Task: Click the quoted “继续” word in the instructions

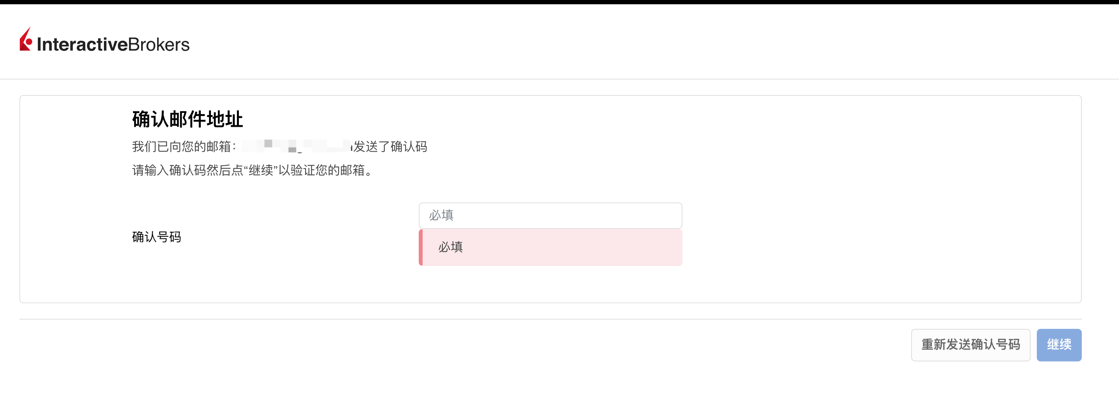Action: [261, 170]
